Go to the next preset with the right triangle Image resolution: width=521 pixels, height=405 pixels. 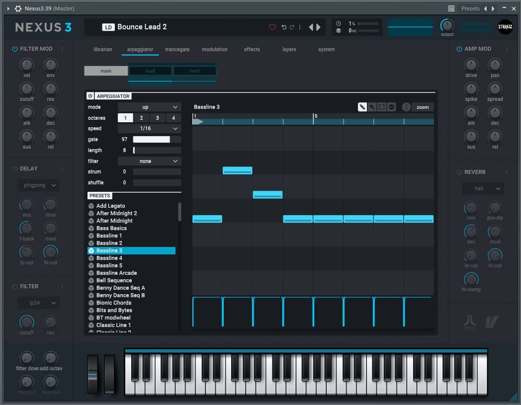318,27
